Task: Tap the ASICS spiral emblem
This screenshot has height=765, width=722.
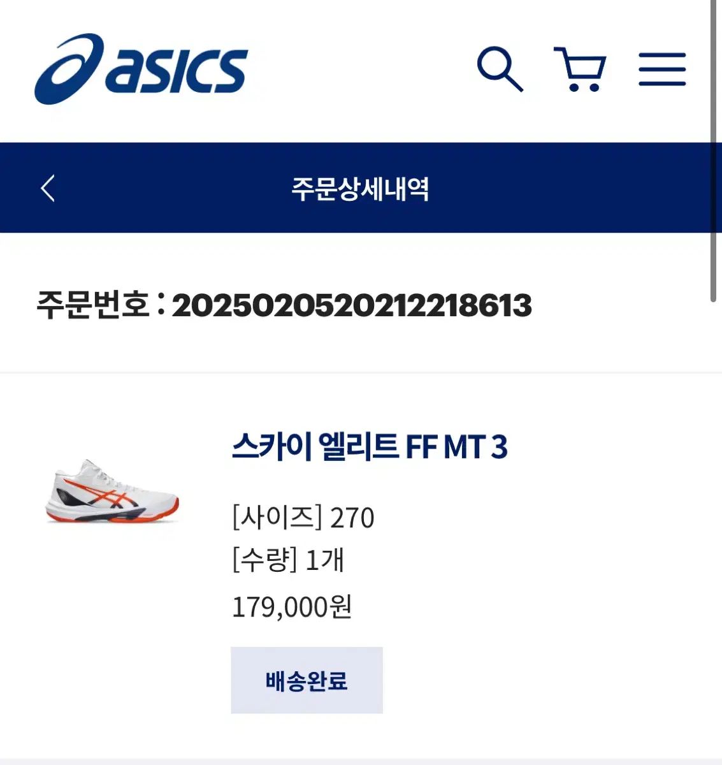Action: click(69, 69)
